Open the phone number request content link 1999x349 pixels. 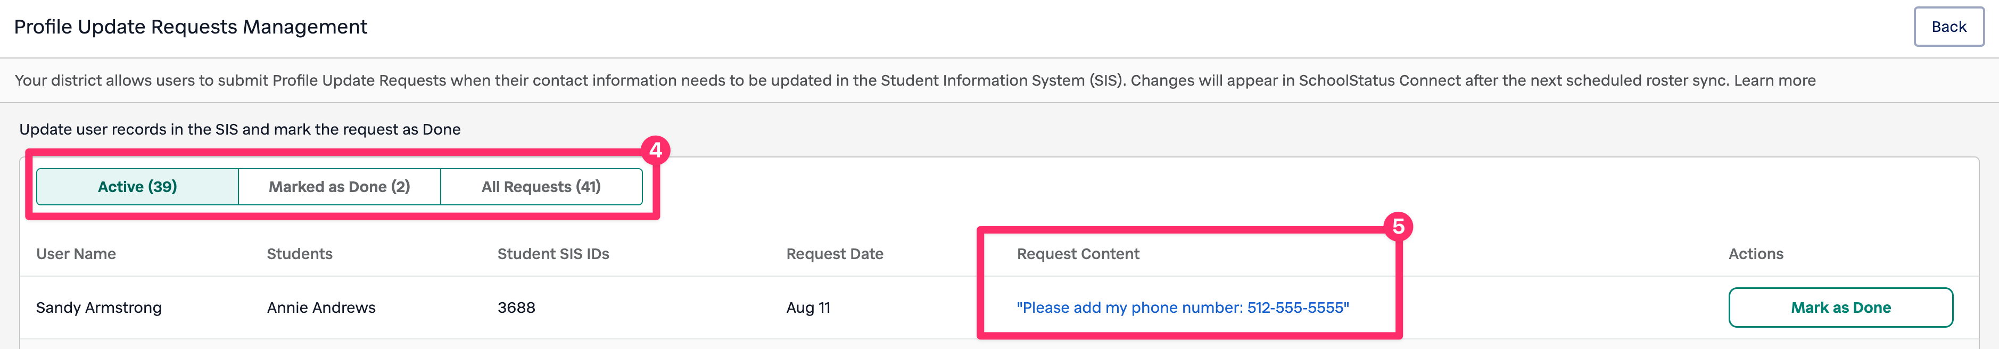(x=1182, y=308)
